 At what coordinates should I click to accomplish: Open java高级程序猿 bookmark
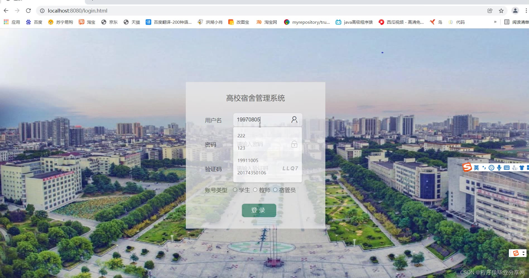point(354,22)
